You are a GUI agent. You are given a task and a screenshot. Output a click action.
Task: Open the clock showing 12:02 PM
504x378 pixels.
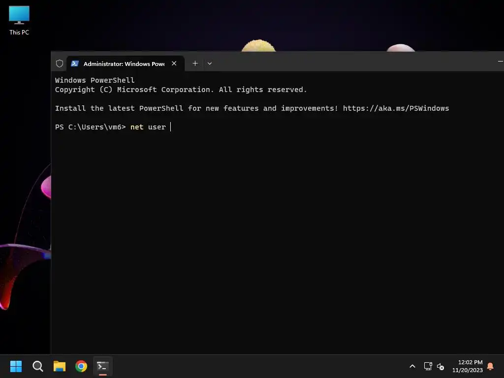[467, 366]
